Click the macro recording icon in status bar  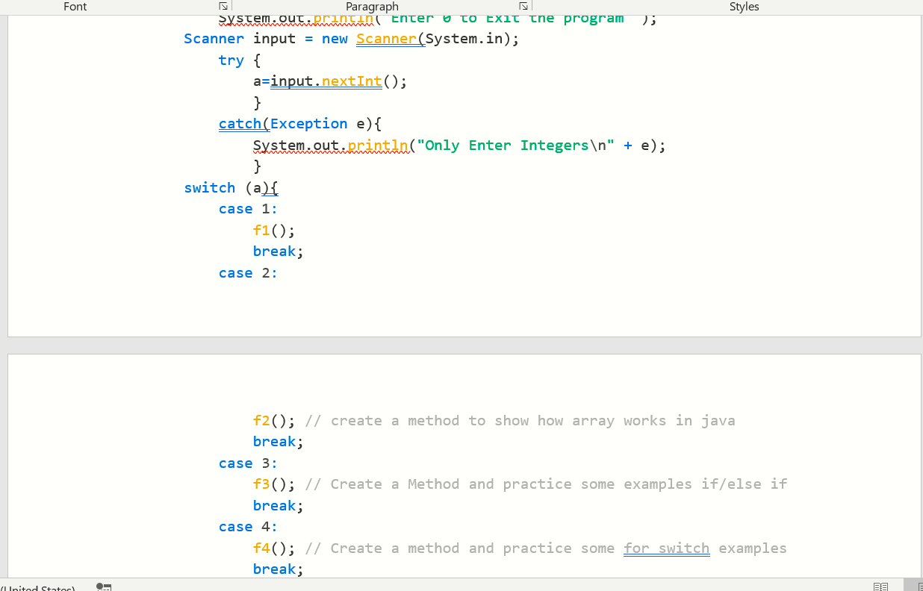tap(103, 587)
